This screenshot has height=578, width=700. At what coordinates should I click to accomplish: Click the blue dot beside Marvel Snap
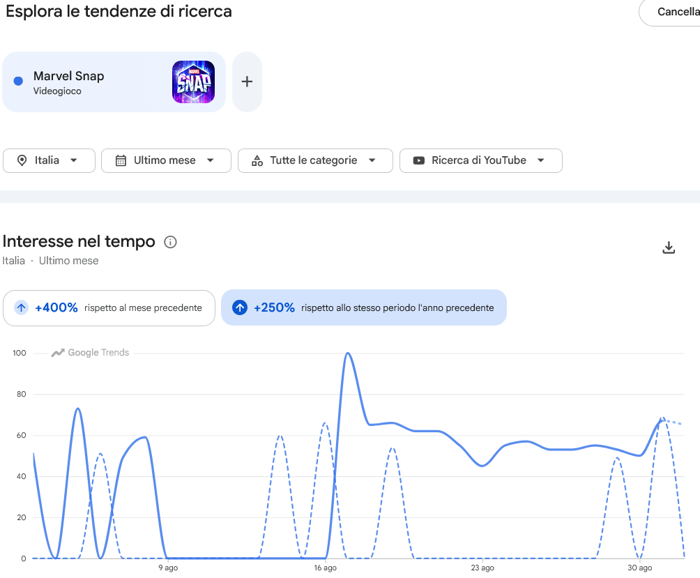(x=18, y=81)
